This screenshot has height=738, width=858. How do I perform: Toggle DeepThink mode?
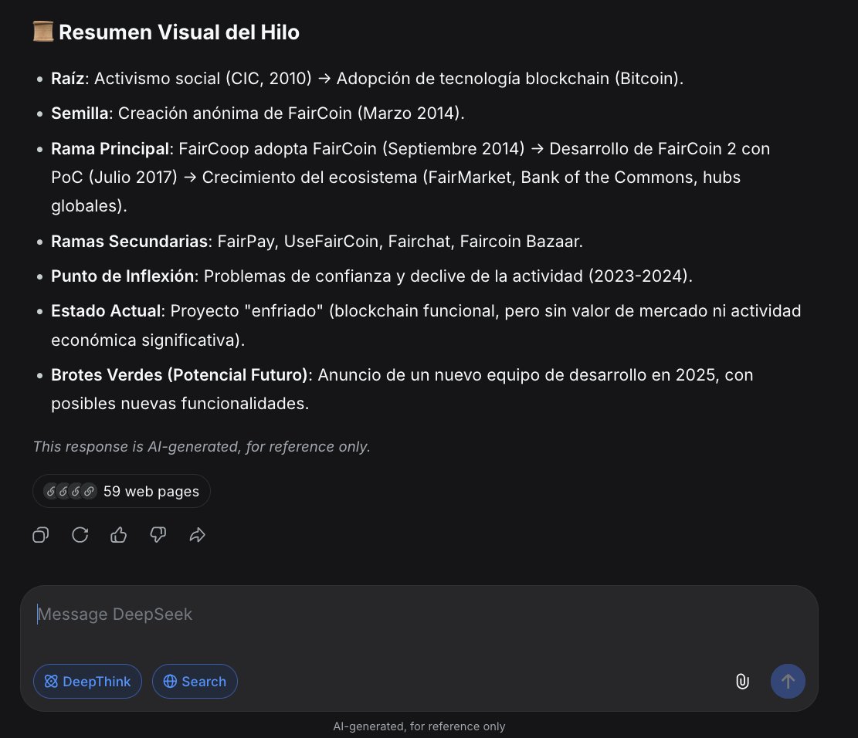pos(87,681)
